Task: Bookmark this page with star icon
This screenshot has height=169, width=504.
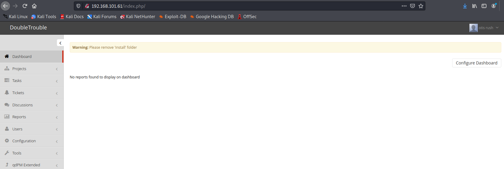Action: click(x=421, y=6)
